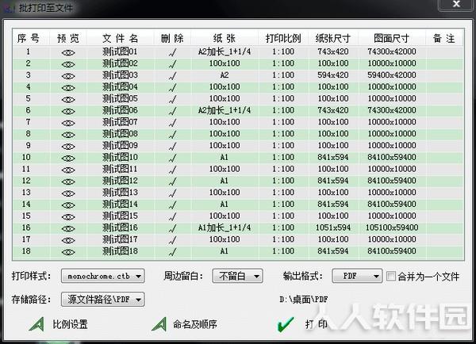Click the green arrow icon beside 比例设置

pyautogui.click(x=36, y=324)
